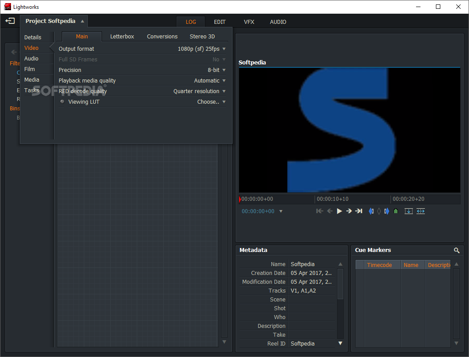The width and height of the screenshot is (469, 357).
Task: Click the Softpedia video preview image
Action: [x=349, y=130]
